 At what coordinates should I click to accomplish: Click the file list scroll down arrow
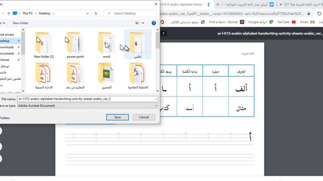157,90
